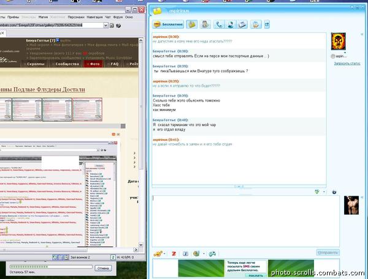Click the 'Отправить' send button
The width and height of the screenshot is (368, 279).
point(328,253)
